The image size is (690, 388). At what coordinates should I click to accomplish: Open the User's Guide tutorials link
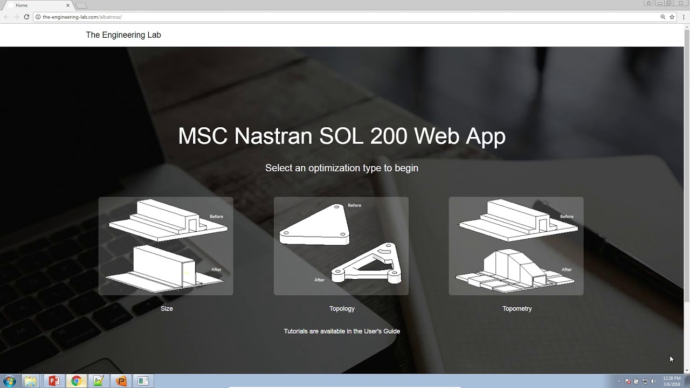click(x=342, y=331)
